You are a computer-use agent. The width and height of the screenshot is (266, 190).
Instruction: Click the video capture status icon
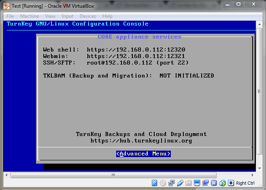206,183
